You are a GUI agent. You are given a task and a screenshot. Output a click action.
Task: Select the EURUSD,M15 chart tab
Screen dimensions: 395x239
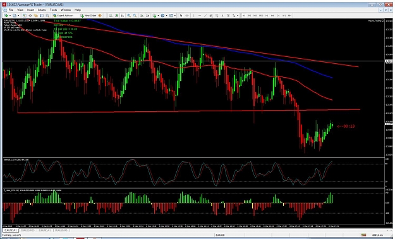pos(28,230)
